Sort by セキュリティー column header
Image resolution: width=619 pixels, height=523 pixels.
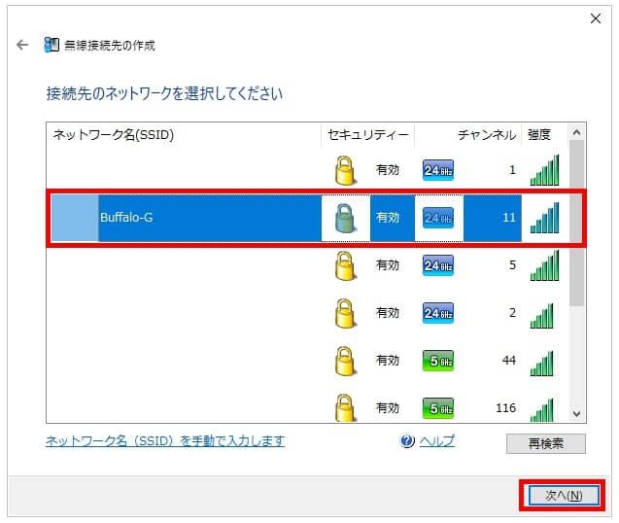point(368,135)
